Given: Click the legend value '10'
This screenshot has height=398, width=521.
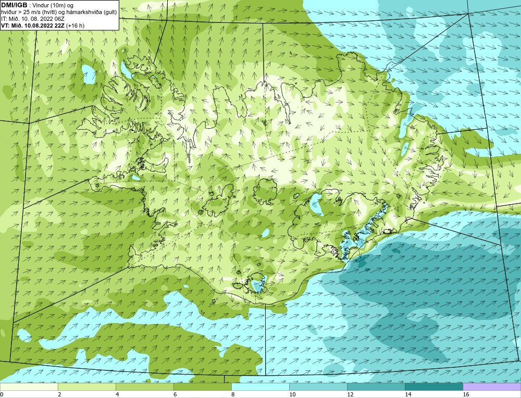Looking at the screenshot, I should point(292,394).
